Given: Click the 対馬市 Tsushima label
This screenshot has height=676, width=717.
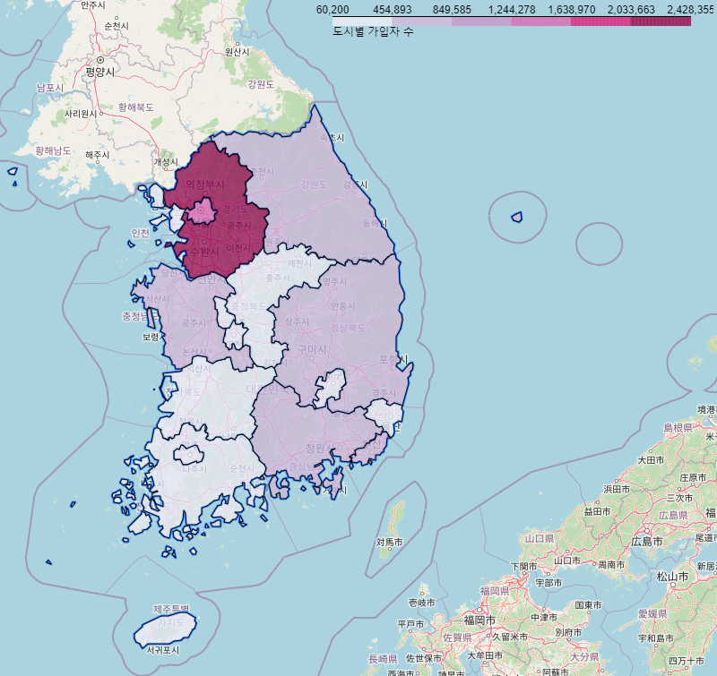Looking at the screenshot, I should (x=389, y=543).
